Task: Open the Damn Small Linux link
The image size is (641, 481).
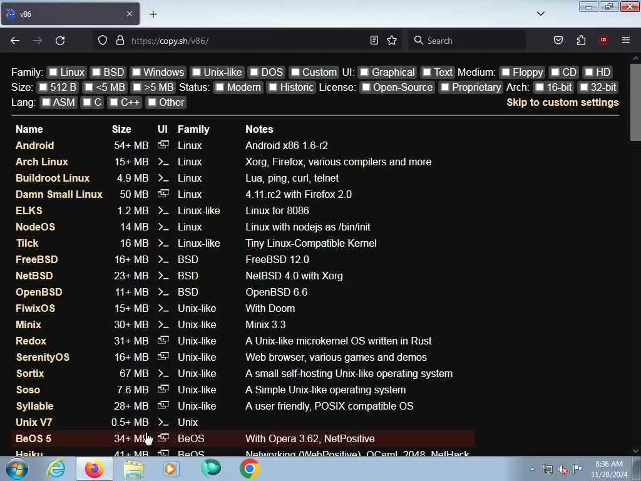Action: point(59,194)
